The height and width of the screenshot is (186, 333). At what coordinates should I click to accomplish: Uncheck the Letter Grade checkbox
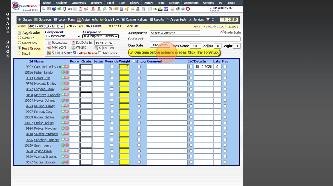click(74, 53)
